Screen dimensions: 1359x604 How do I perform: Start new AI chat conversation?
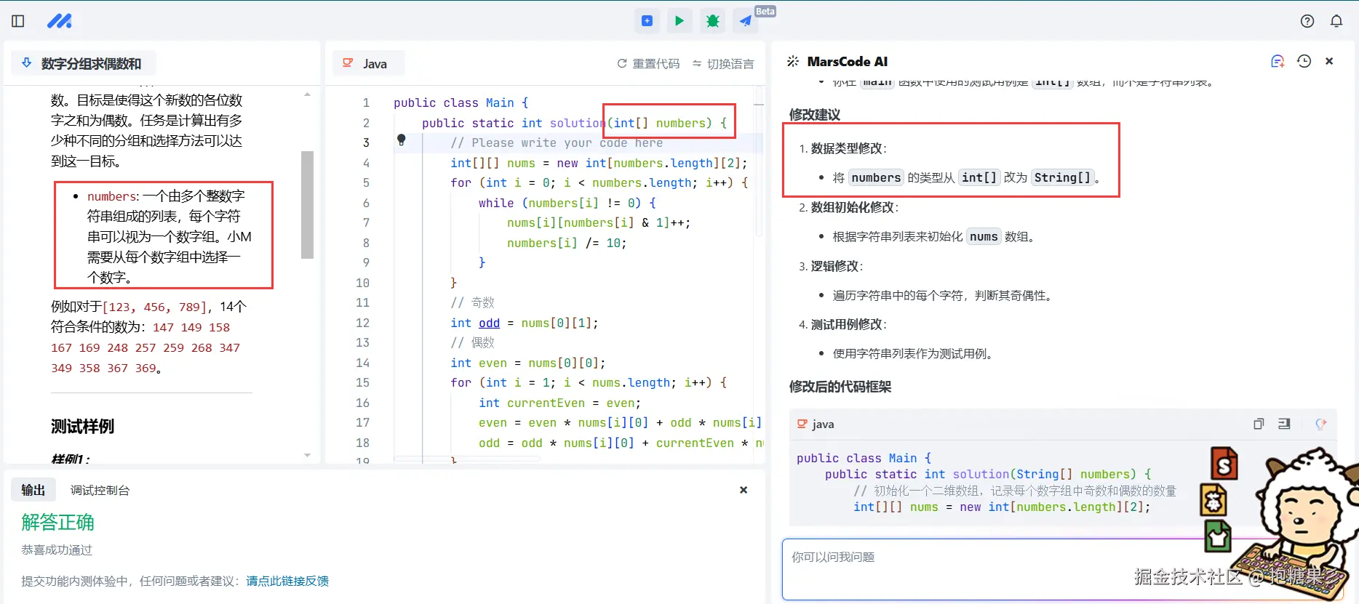click(1278, 62)
